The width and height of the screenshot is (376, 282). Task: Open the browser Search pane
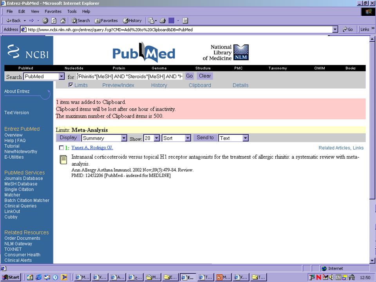click(81, 21)
